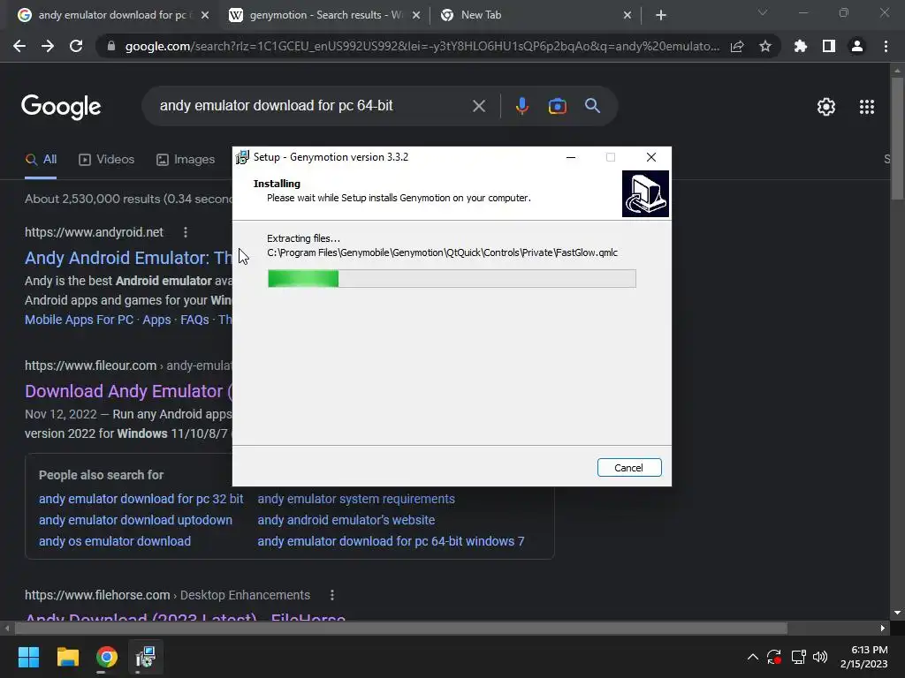Click the installation progress bar
This screenshot has width=905, height=678.
coord(452,278)
